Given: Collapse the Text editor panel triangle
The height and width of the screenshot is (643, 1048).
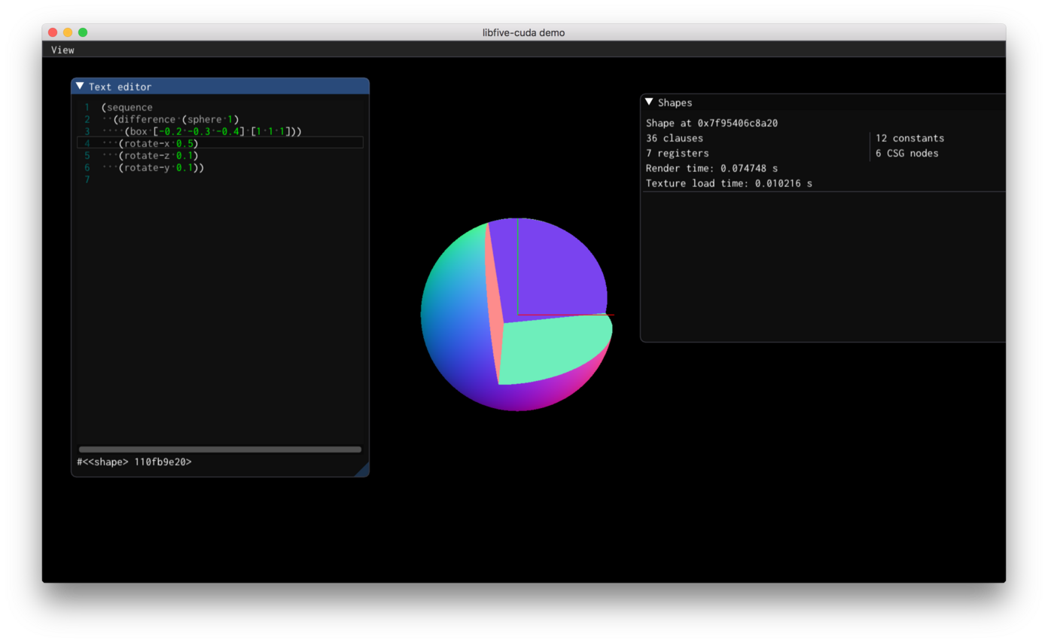Looking at the screenshot, I should (80, 86).
